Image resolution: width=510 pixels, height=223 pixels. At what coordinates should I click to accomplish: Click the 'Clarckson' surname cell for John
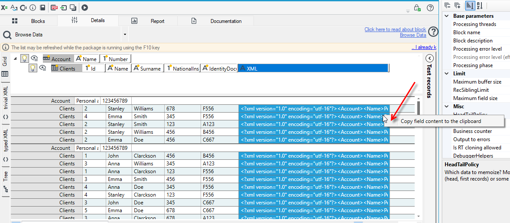(x=148, y=156)
